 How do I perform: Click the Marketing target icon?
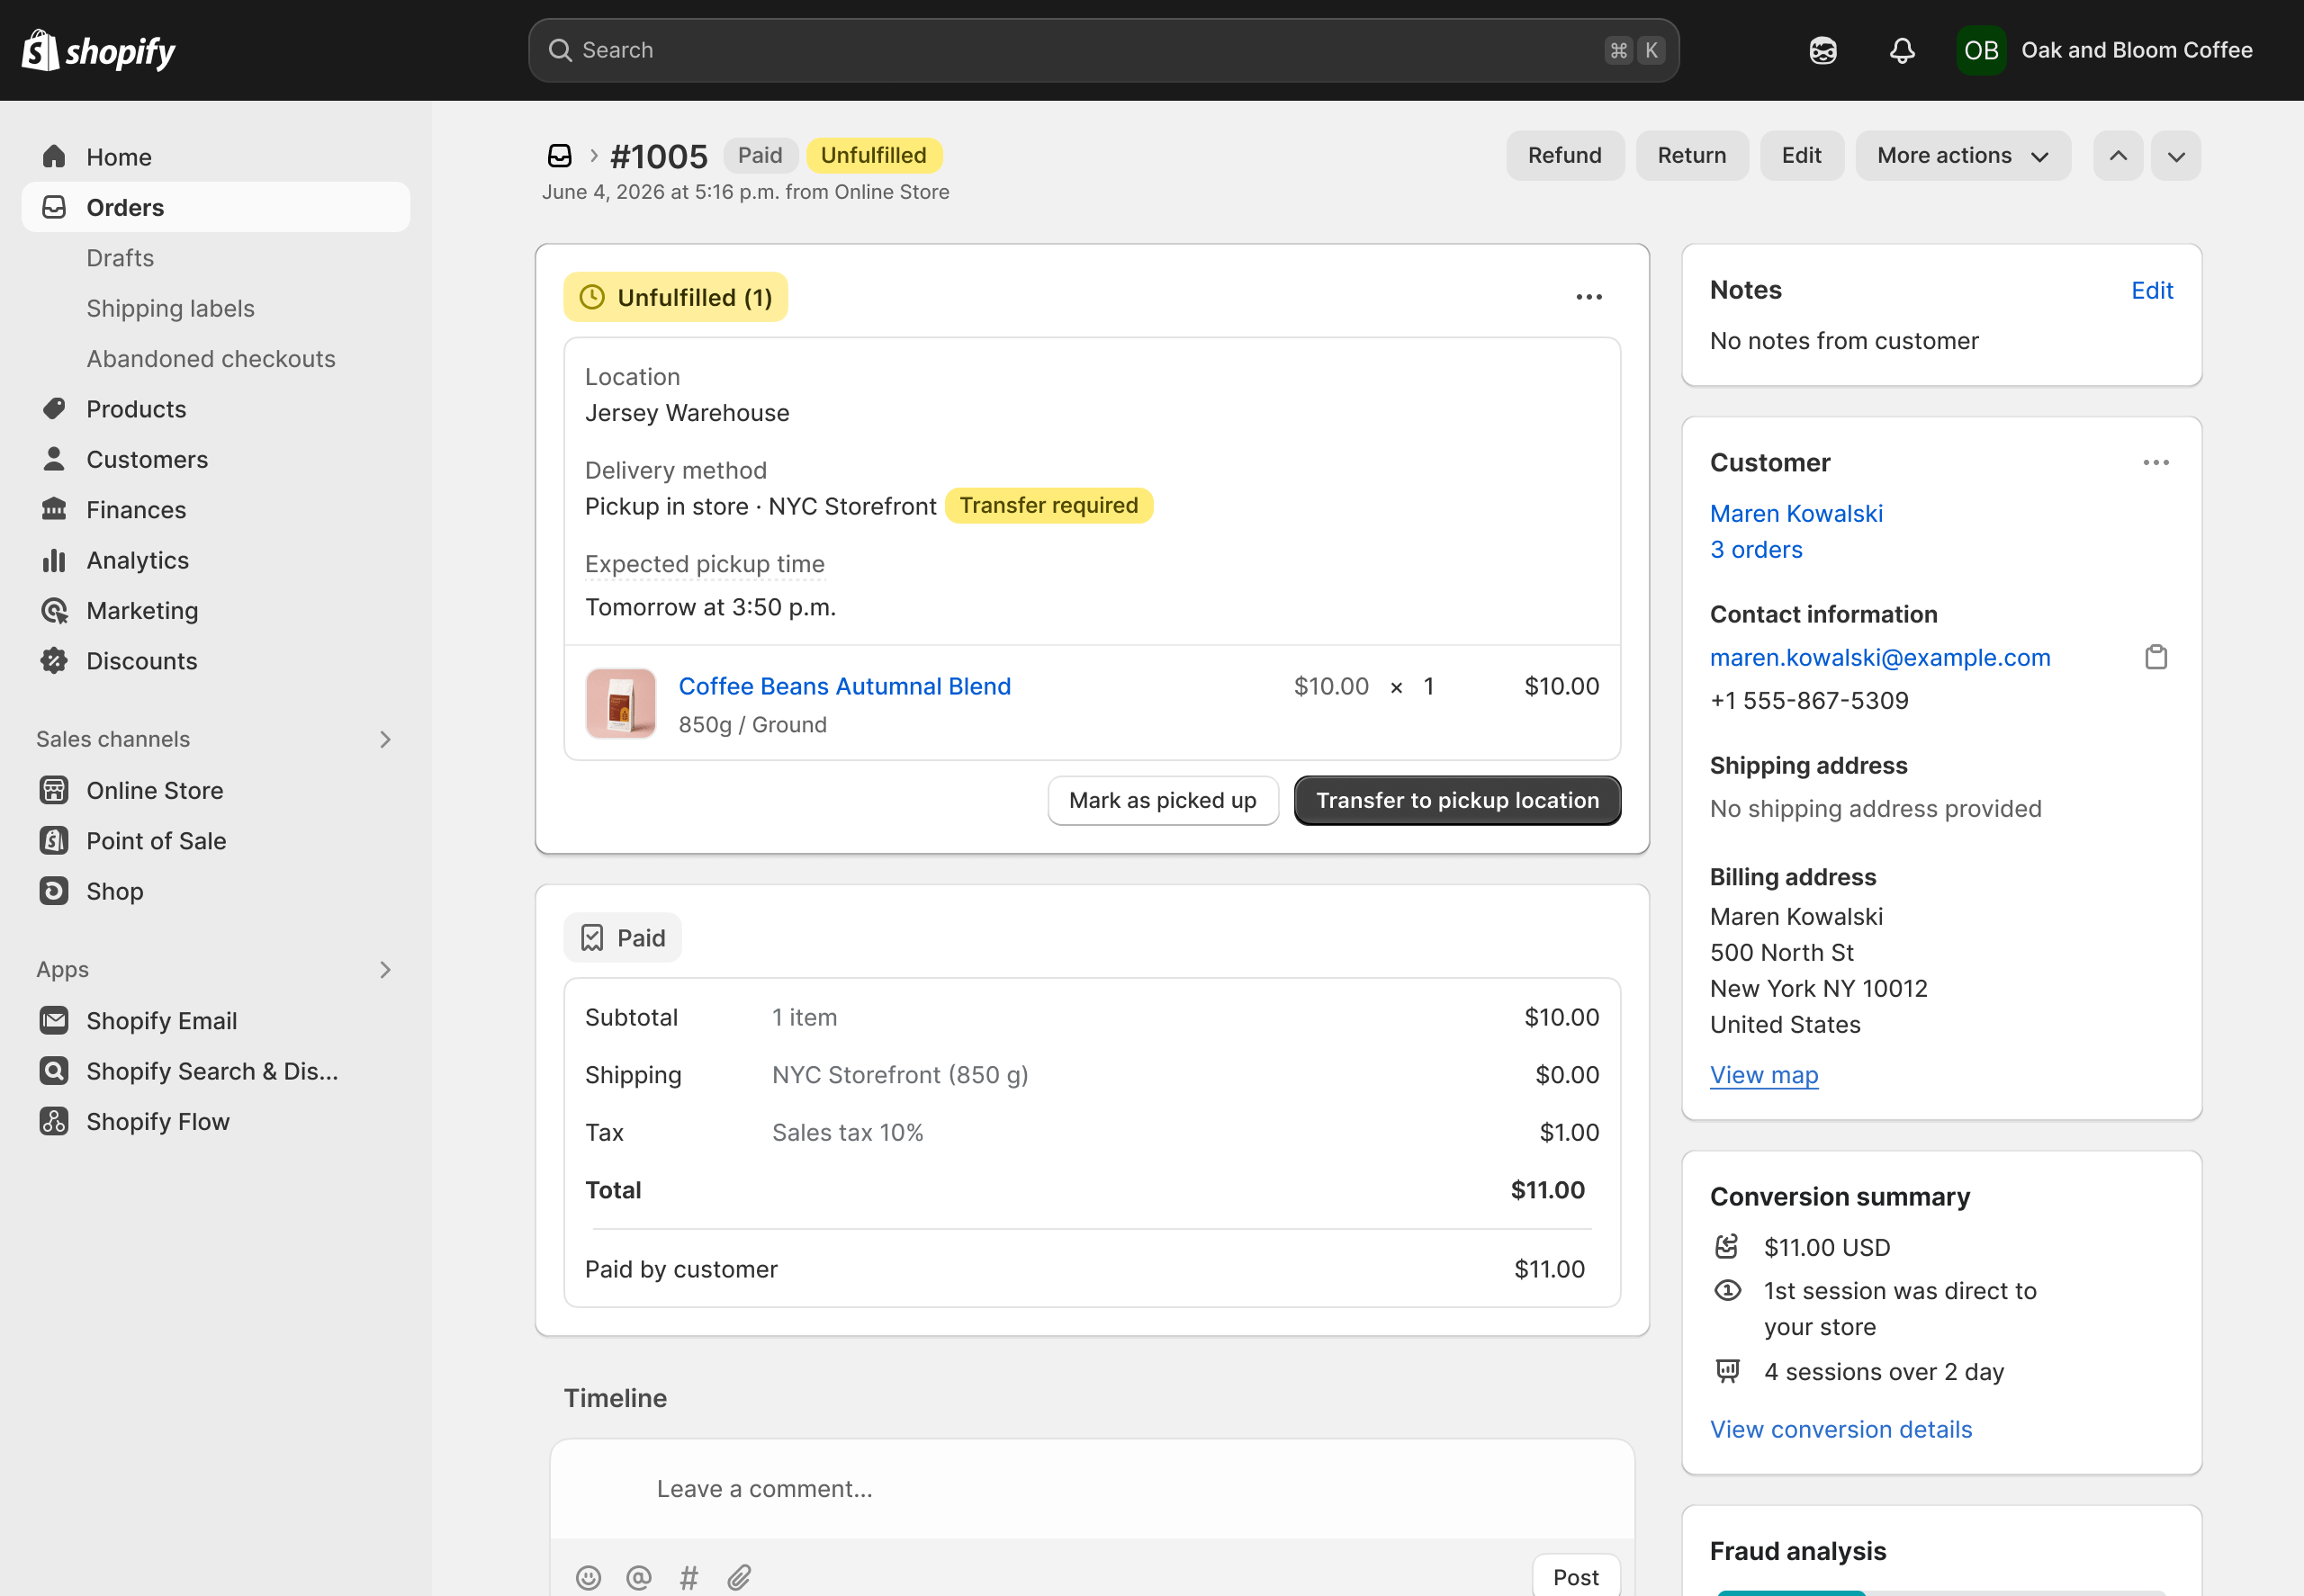click(54, 610)
